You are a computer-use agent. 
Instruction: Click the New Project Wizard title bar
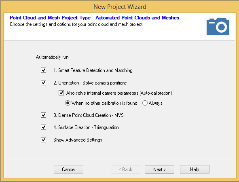[x=120, y=7]
